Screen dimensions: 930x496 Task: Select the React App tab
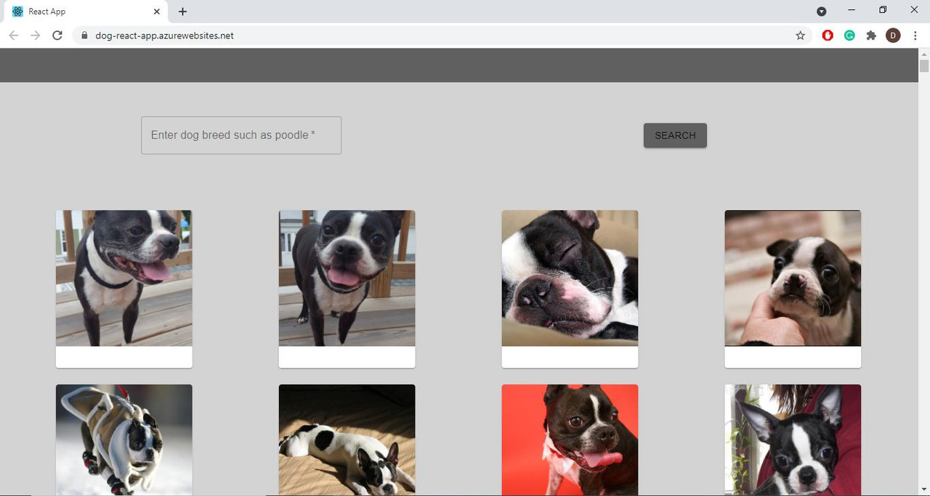[86, 12]
